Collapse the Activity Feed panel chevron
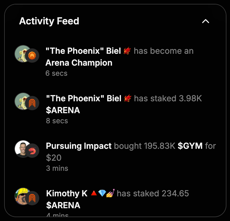The width and height of the screenshot is (230, 221). coord(206,21)
